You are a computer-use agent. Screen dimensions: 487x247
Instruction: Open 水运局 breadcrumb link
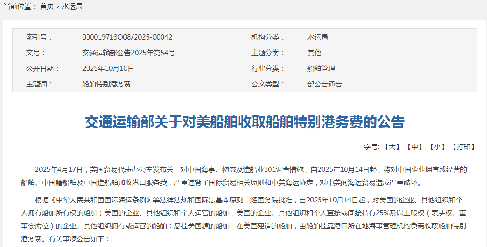coord(72,7)
